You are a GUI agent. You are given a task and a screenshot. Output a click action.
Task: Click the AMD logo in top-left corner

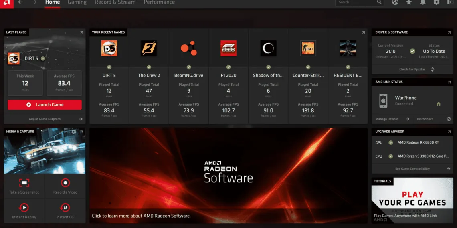click(x=6, y=3)
